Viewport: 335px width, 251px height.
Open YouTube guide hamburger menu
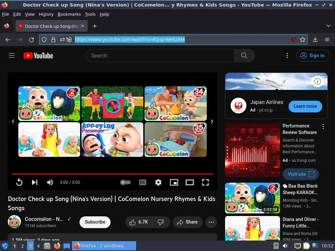12,56
